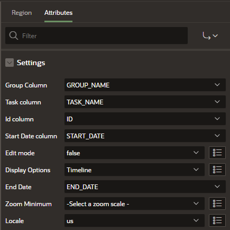
Task: Open list of values for Locale
Action: (217, 220)
